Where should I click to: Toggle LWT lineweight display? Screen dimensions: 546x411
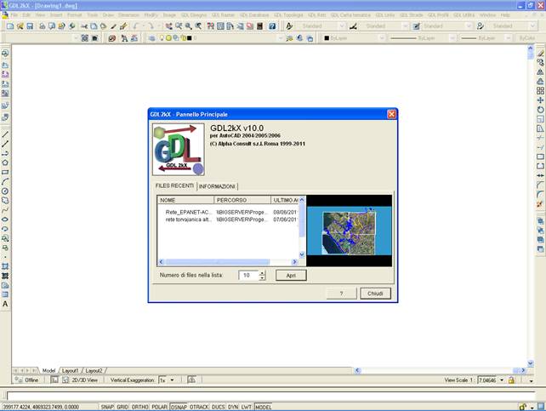click(x=246, y=407)
